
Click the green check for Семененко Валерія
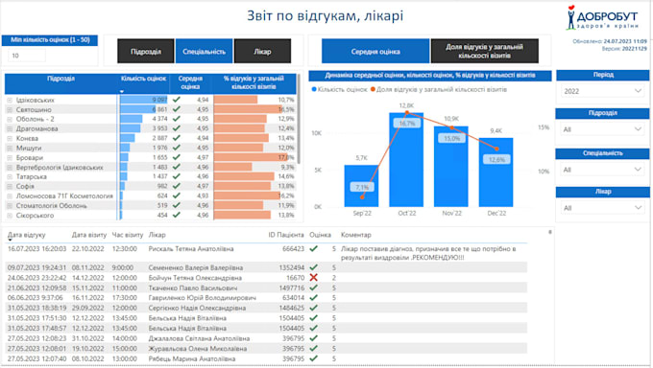coord(314,267)
